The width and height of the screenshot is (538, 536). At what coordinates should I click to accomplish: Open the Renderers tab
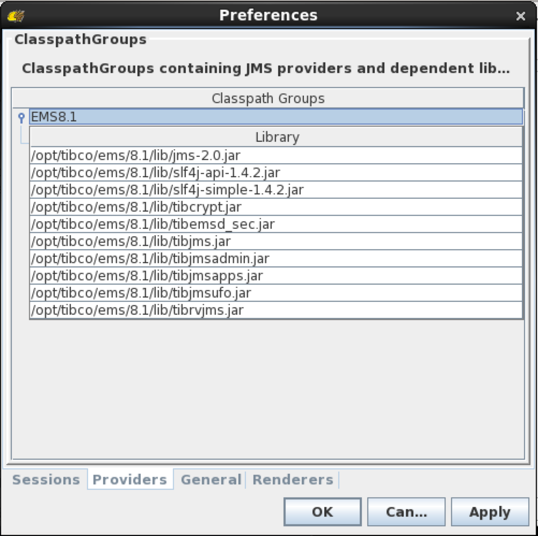tap(293, 480)
